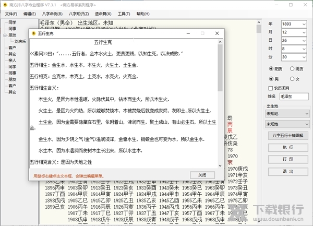Click the app icon in the main title bar
The image size is (313, 226).
tap(5, 5)
